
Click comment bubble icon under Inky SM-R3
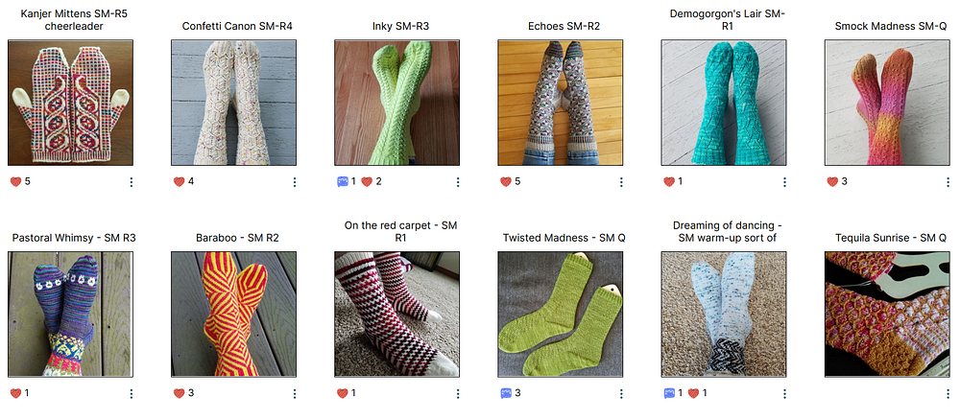tap(343, 181)
